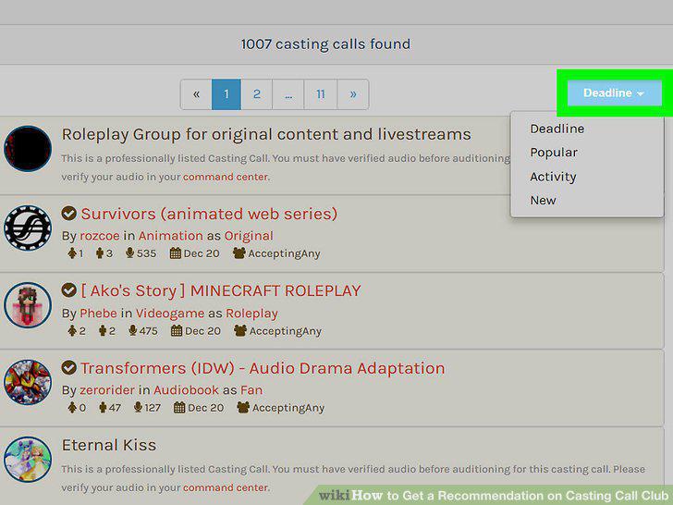Click male roles icon in Survivors row
The height and width of the screenshot is (505, 673).
pyautogui.click(x=100, y=252)
